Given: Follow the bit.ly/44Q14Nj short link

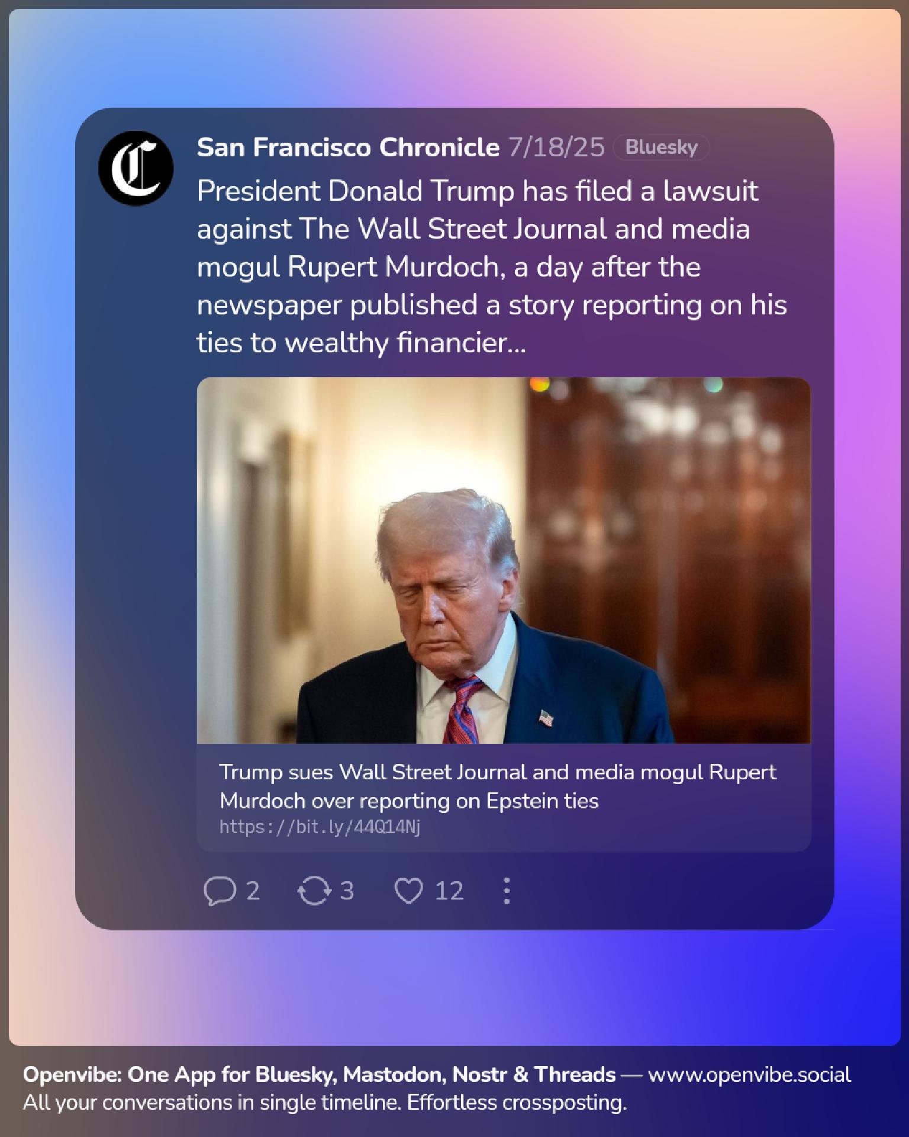Looking at the screenshot, I should [x=320, y=827].
